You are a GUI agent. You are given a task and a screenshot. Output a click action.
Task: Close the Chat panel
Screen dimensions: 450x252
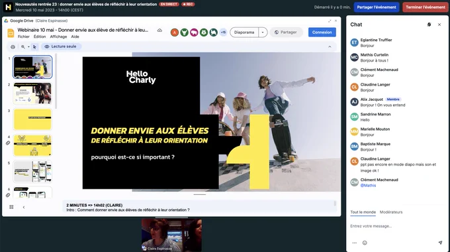439,25
